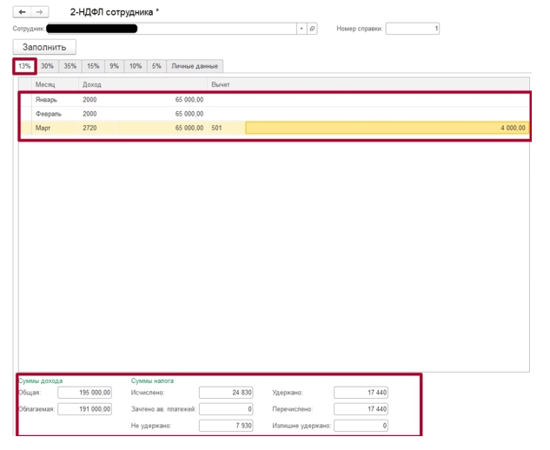Viewport: 550px width, 450px height.
Task: Select 65 000,00 amount in Январь row
Action: [162, 100]
